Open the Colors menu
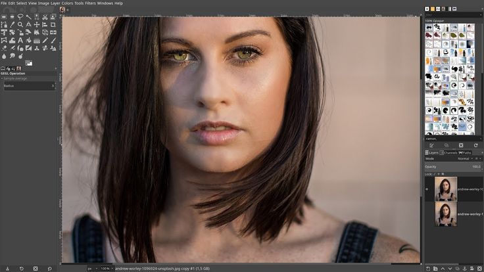The width and height of the screenshot is (484, 272). click(67, 3)
